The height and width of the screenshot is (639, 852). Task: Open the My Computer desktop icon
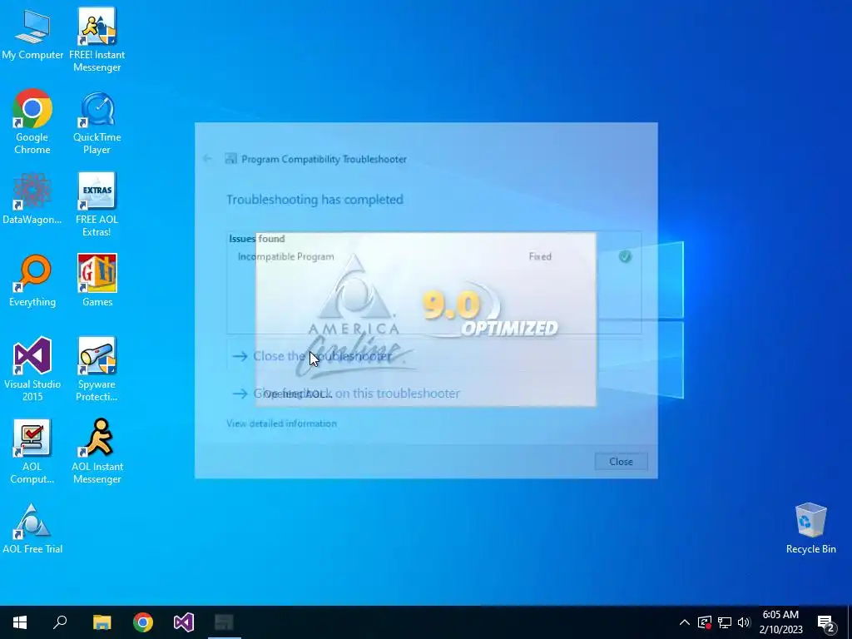[32, 35]
